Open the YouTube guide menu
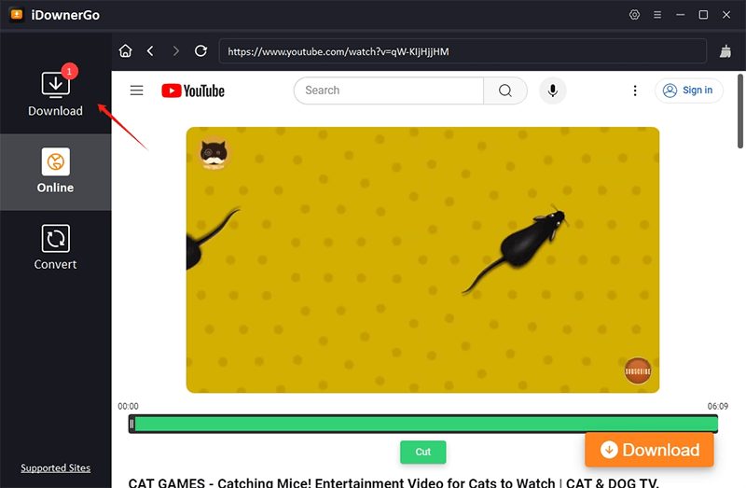The width and height of the screenshot is (746, 488). (x=136, y=91)
